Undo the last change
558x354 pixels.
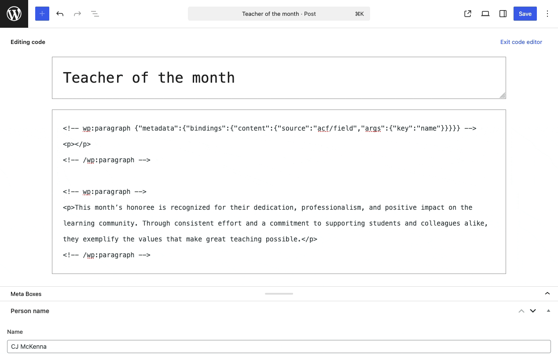(60, 14)
